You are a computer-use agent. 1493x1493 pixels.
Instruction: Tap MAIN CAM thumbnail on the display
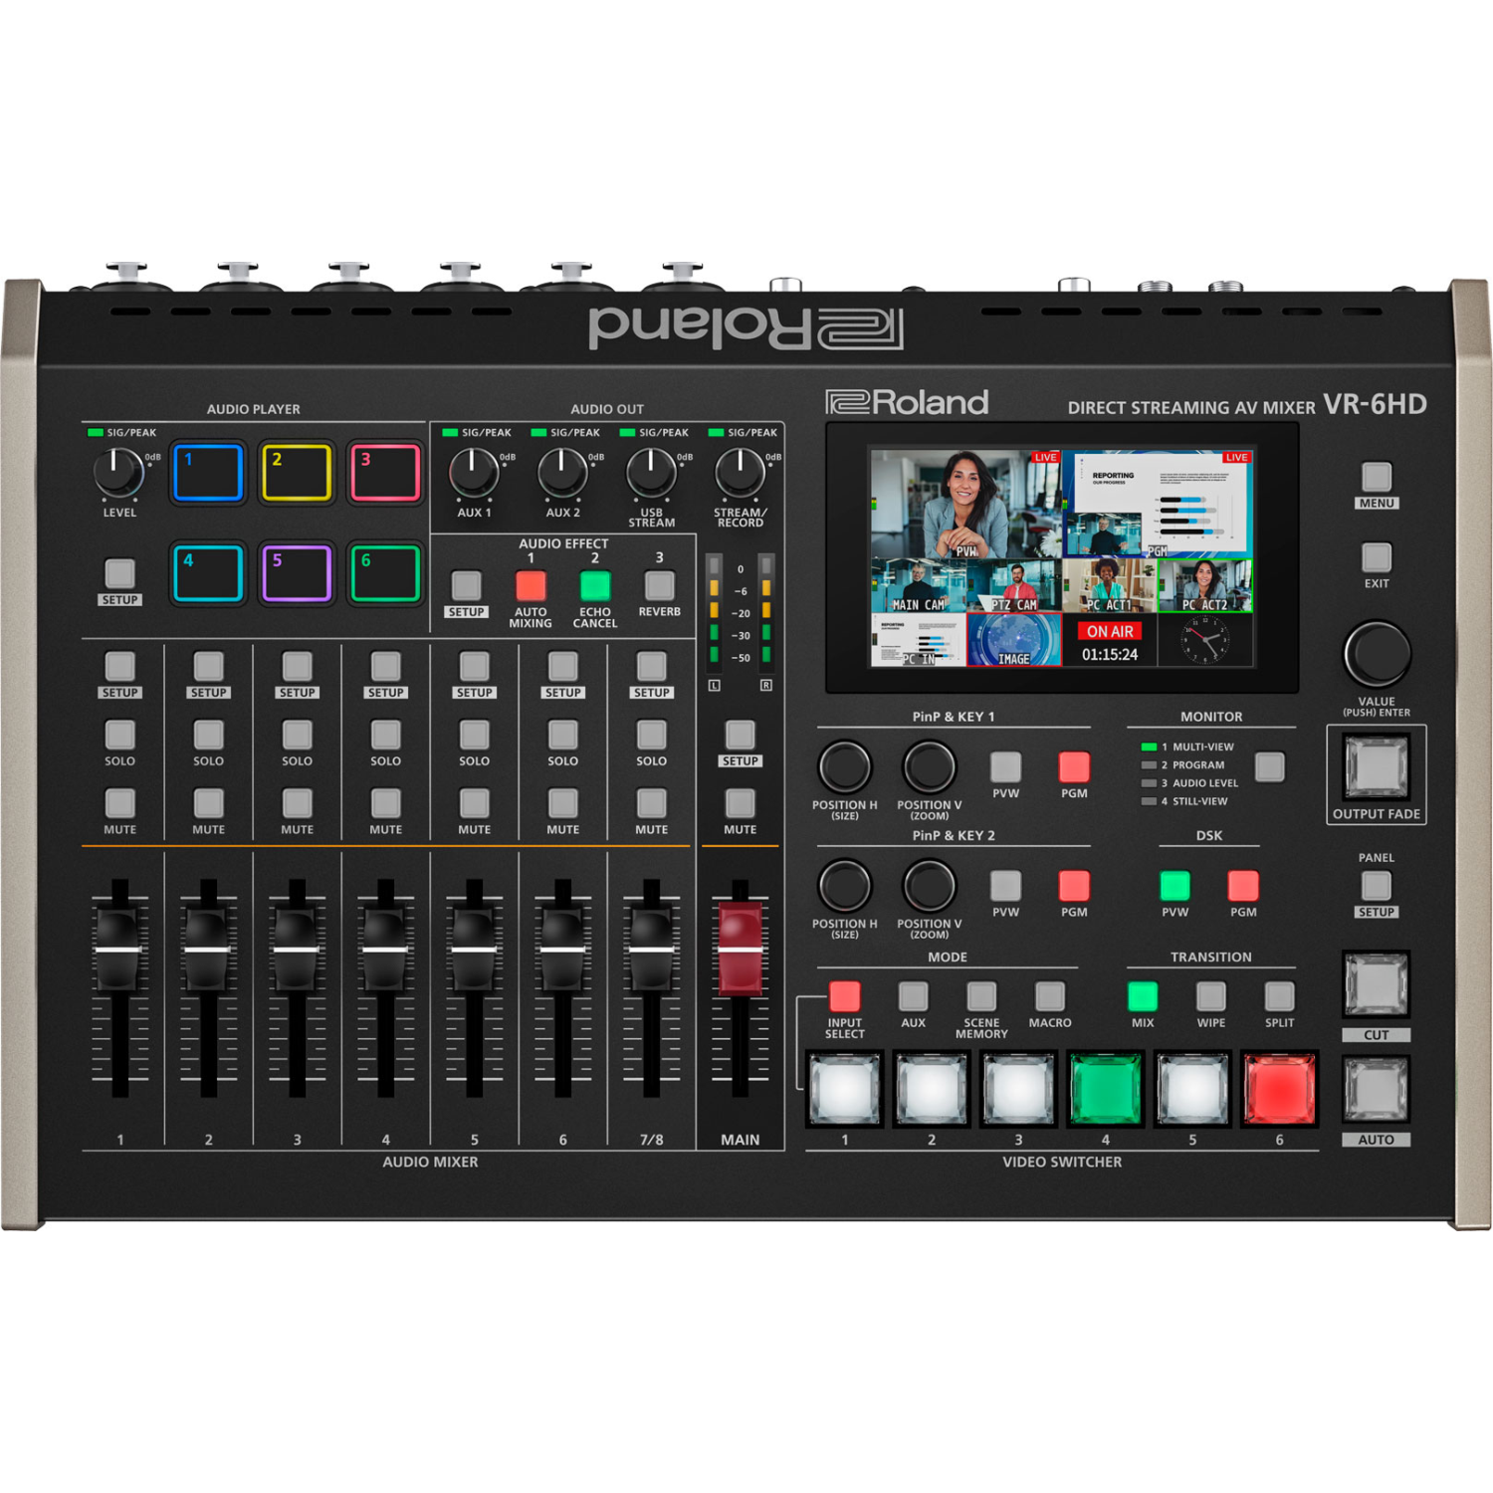click(918, 585)
